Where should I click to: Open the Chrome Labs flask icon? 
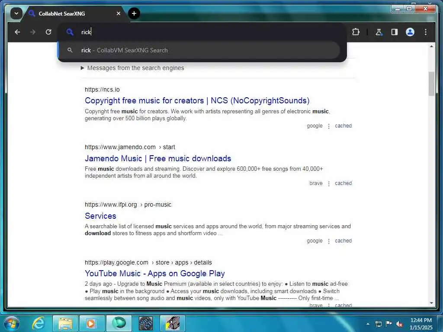pyautogui.click(x=379, y=32)
